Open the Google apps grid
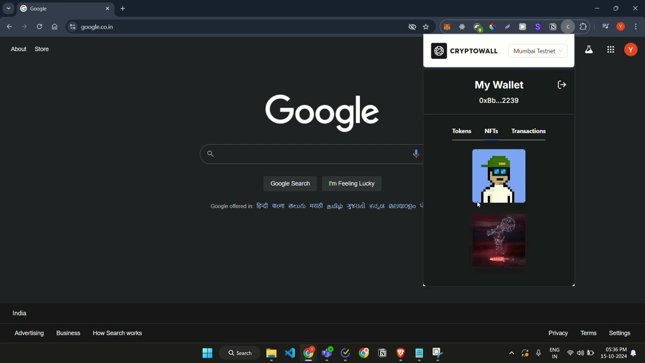Viewport: 645px width, 363px height. click(611, 49)
